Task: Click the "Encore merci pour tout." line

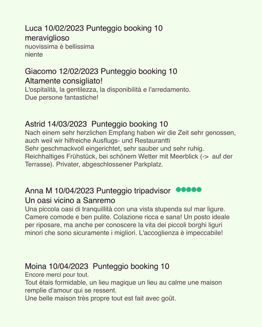Action: point(57,275)
